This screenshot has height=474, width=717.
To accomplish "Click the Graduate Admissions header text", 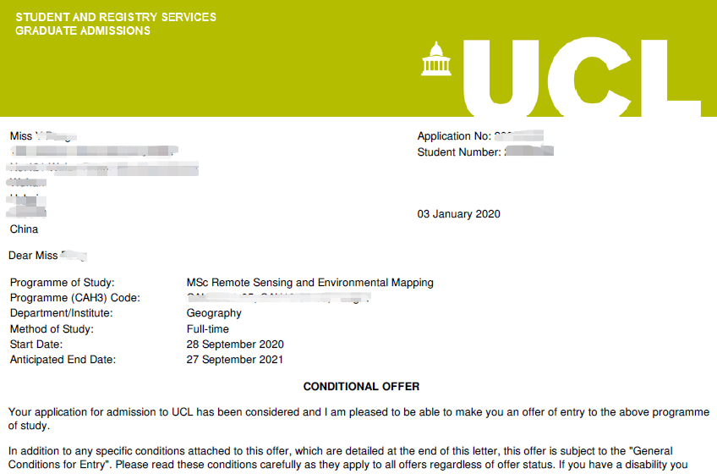I will 83,30.
